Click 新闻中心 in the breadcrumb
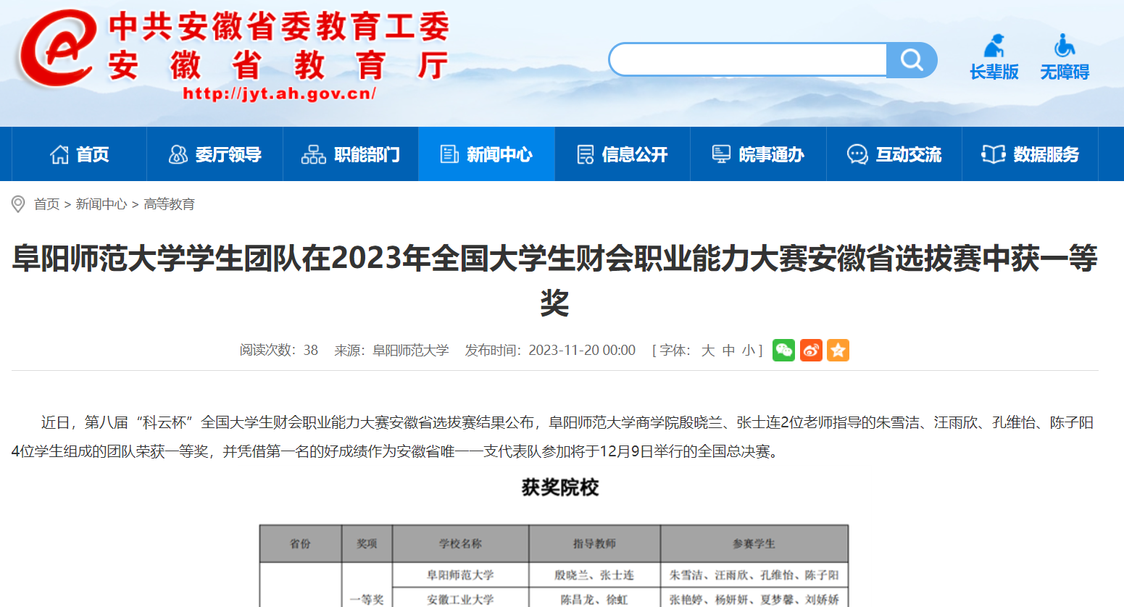Screen dimensions: 1124x607 tap(101, 204)
